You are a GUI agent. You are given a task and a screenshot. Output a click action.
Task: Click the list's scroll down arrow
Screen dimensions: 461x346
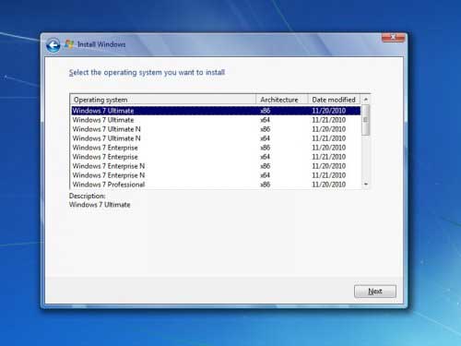(x=366, y=184)
